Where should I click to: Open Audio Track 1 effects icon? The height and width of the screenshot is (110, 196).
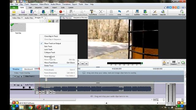click(x=18, y=85)
